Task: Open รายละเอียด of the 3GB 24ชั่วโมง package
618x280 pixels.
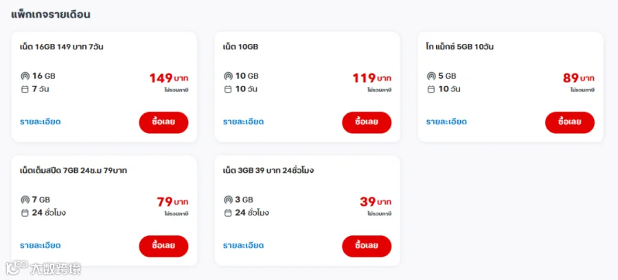Action: [x=243, y=246]
